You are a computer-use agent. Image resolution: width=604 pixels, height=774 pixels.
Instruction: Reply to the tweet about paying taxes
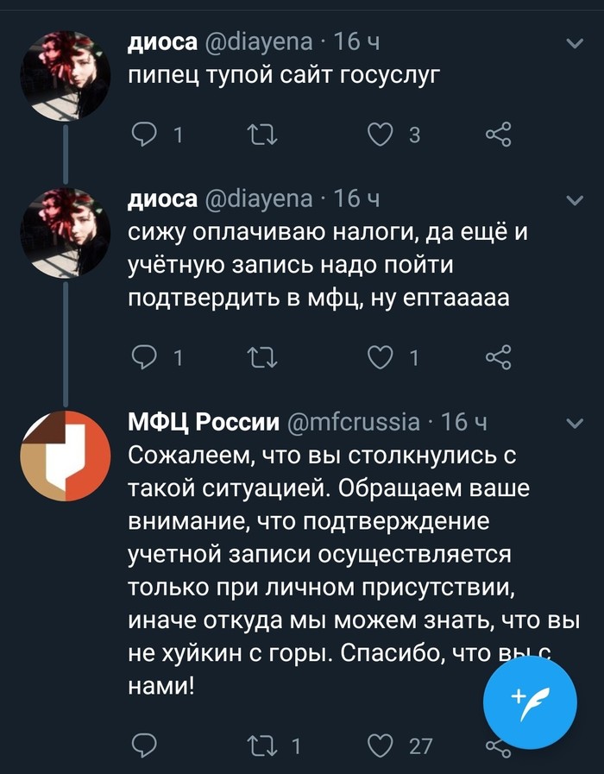tap(143, 357)
